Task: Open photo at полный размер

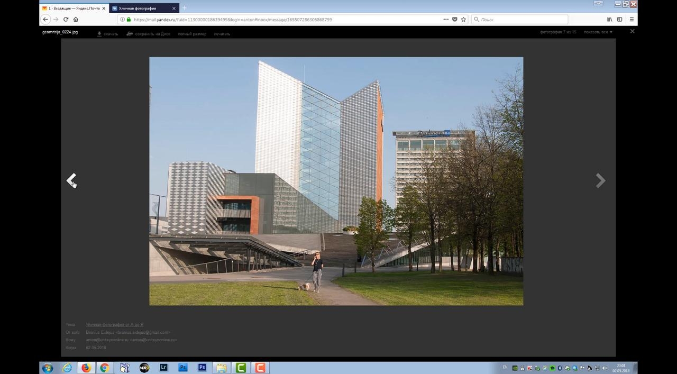Action: (x=192, y=34)
